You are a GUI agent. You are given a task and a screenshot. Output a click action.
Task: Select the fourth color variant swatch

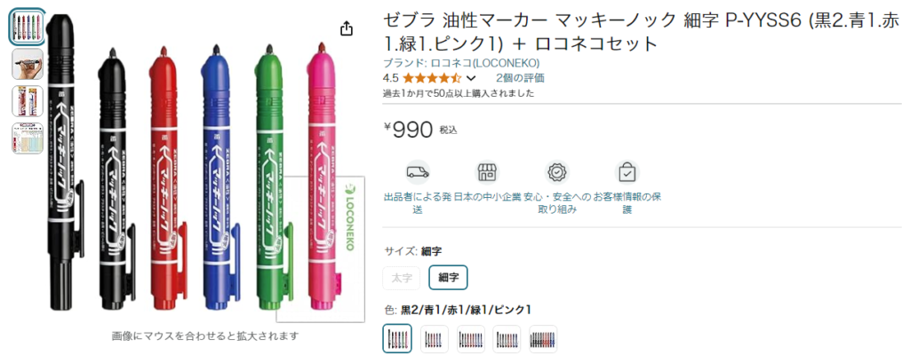507,338
